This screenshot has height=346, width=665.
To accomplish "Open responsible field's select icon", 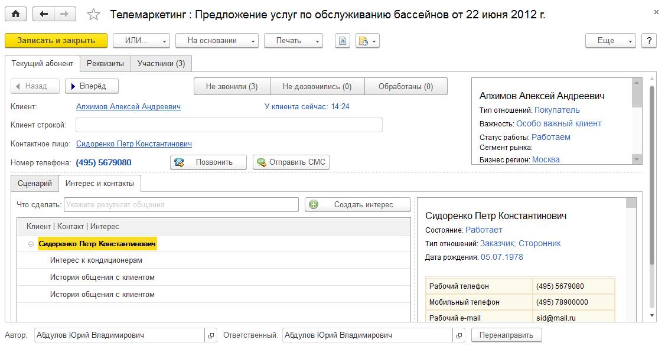I will pos(459,335).
